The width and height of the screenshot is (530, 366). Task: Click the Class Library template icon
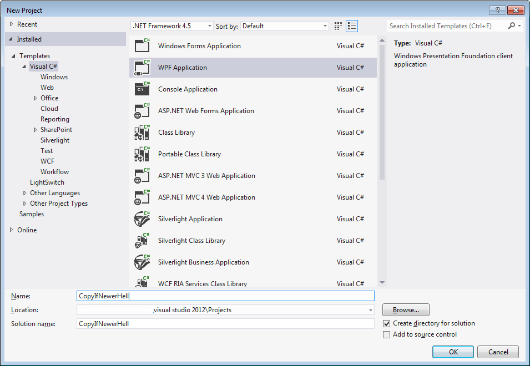tap(143, 133)
